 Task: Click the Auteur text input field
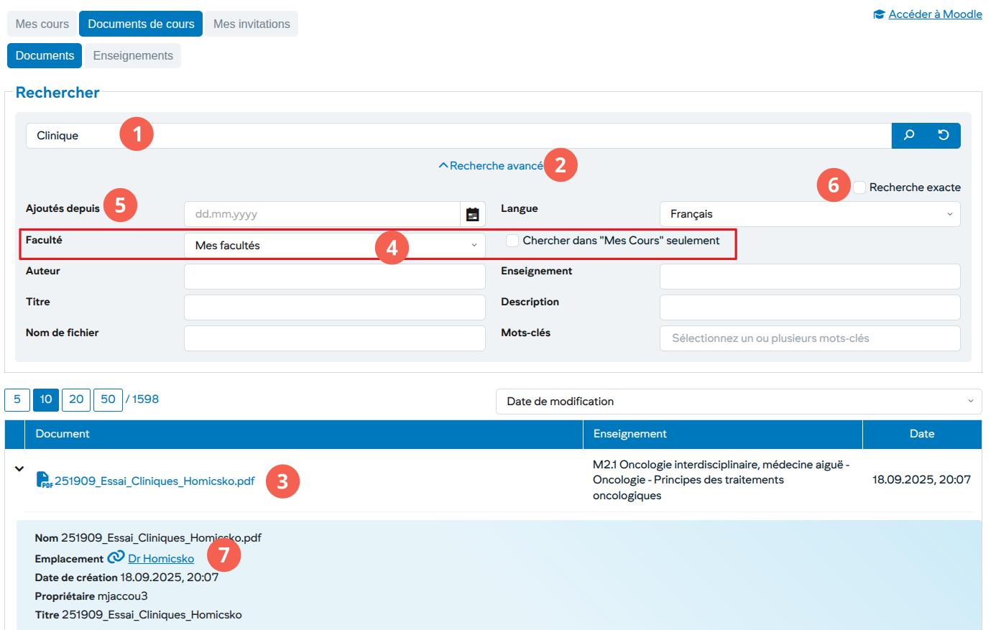point(334,277)
